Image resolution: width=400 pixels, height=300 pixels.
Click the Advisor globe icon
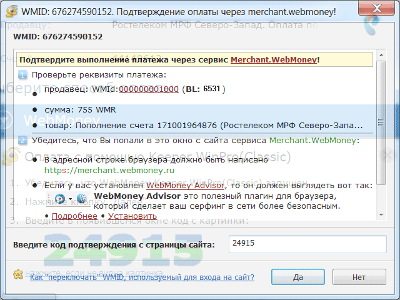(x=81, y=199)
